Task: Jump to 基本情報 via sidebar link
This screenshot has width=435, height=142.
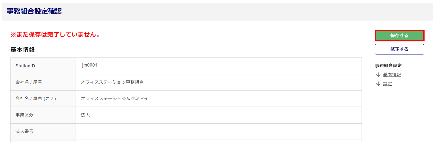Action: coord(392,75)
